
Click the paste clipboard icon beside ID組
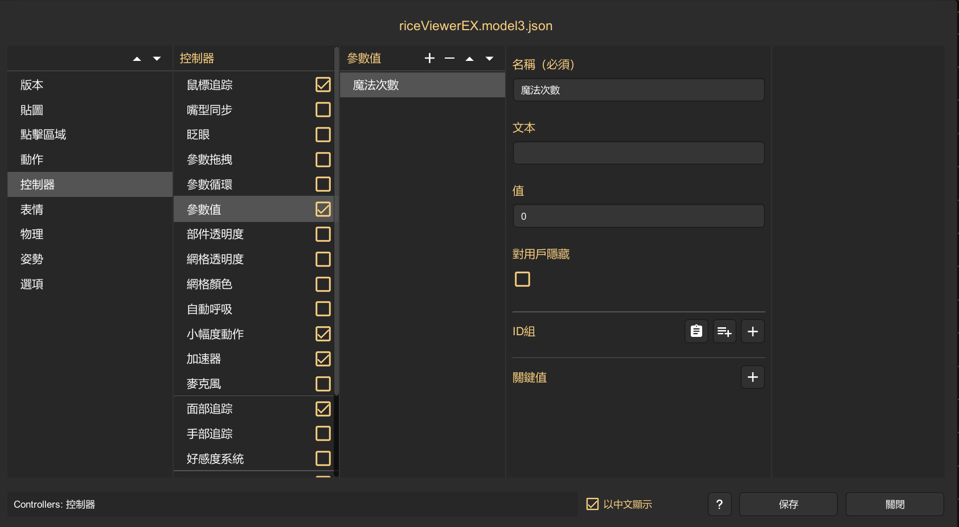point(696,331)
